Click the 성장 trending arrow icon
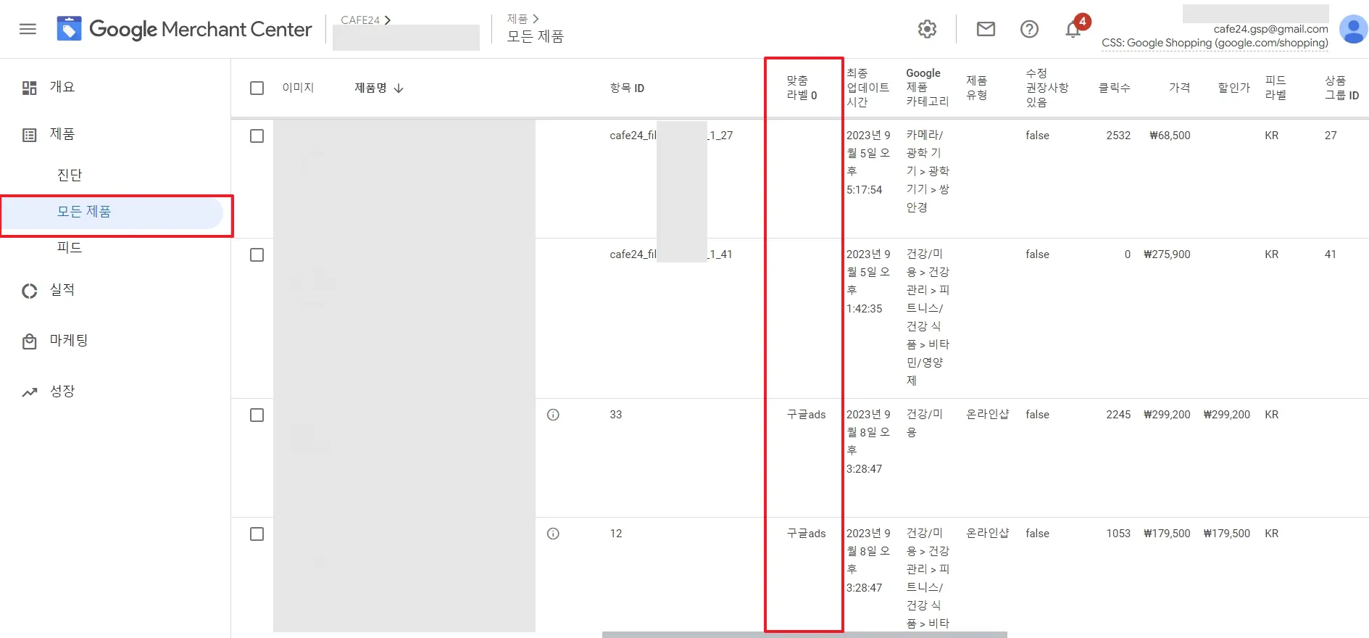Screen dimensions: 1369x638 pyautogui.click(x=29, y=392)
